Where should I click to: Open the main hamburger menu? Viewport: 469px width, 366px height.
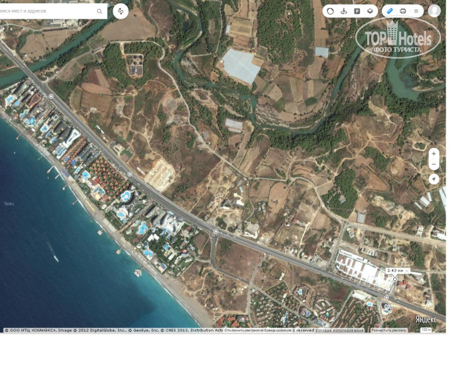tap(416, 11)
